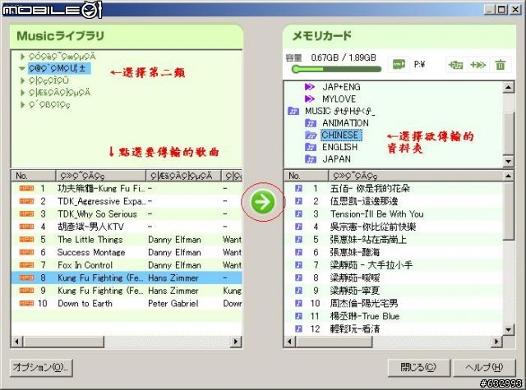Click MP3 icon of Fox In Control
Screen dimensions: 526x390
click(x=26, y=264)
